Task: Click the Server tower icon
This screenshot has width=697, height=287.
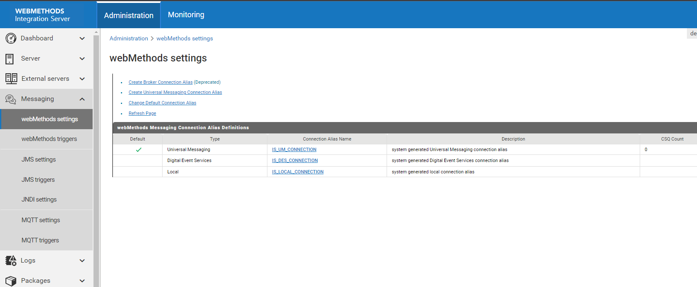Action: point(10,58)
